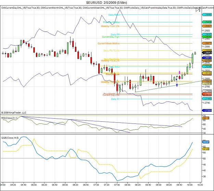Click the Daily PP line label
Screen dimensions: 214x191
115,35
